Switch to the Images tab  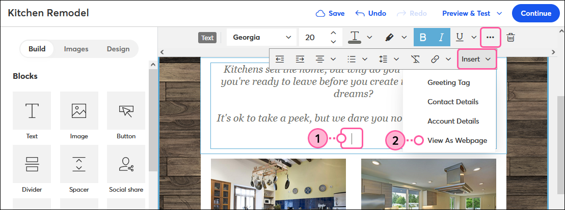[76, 49]
